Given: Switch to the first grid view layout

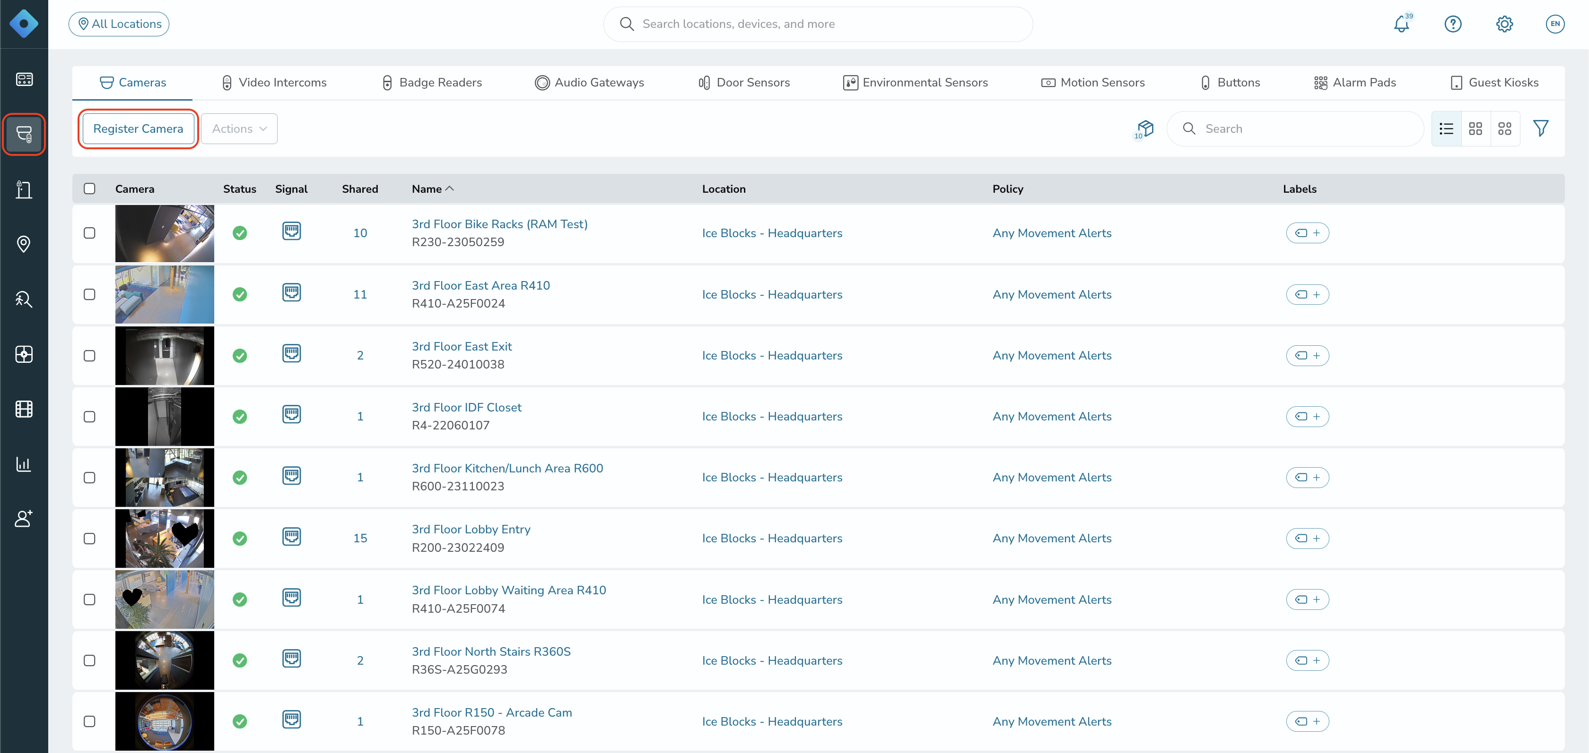Looking at the screenshot, I should 1475,129.
